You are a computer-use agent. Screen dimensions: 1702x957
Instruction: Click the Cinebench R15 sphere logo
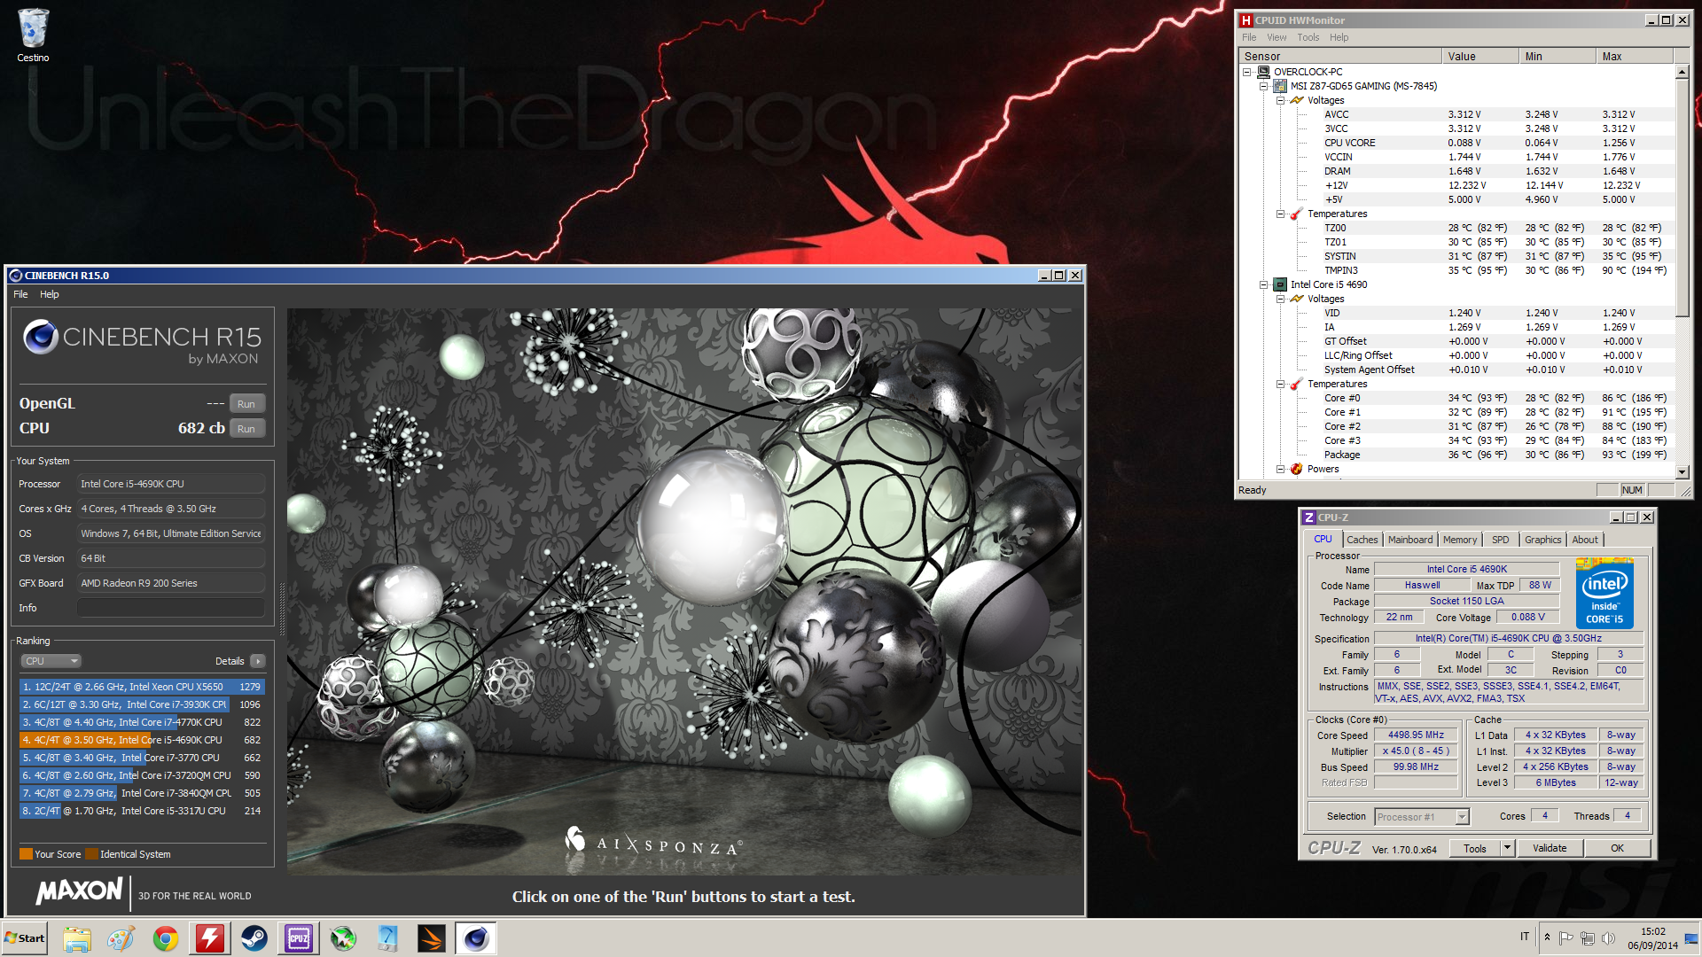click(40, 338)
